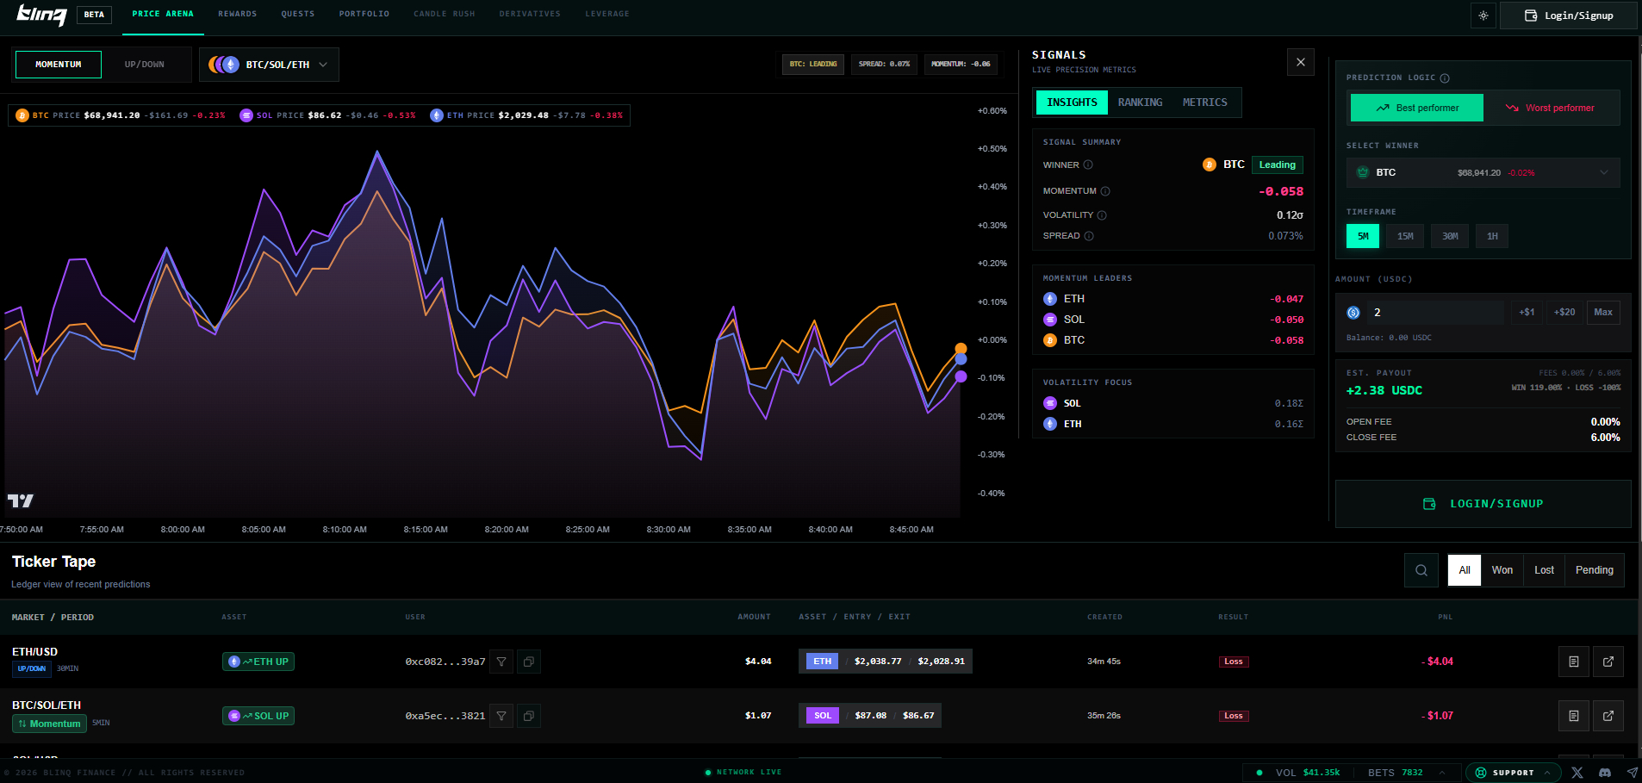1642x783 pixels.
Task: Open the X (Twitter) icon in the footer
Action: coord(1577,773)
